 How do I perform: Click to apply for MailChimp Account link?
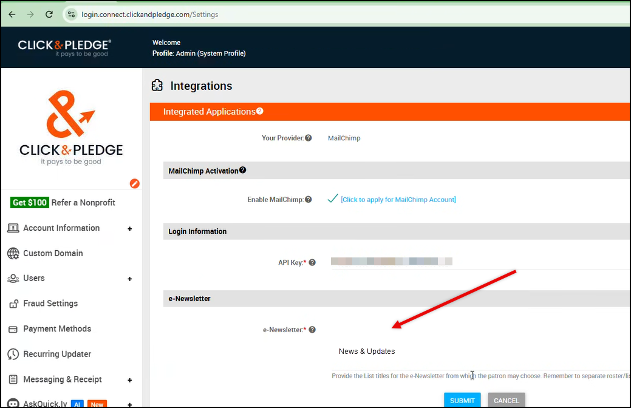point(398,200)
